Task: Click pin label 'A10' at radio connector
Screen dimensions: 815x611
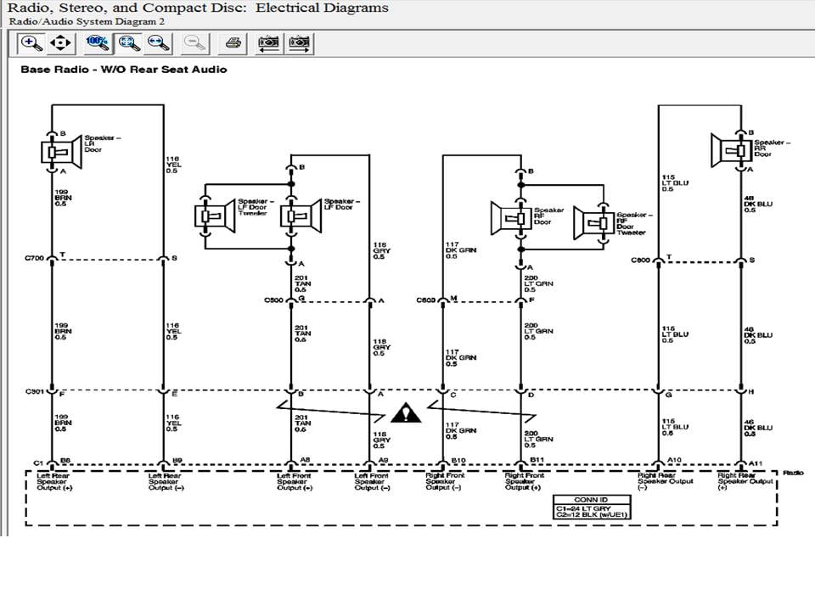Action: click(674, 460)
